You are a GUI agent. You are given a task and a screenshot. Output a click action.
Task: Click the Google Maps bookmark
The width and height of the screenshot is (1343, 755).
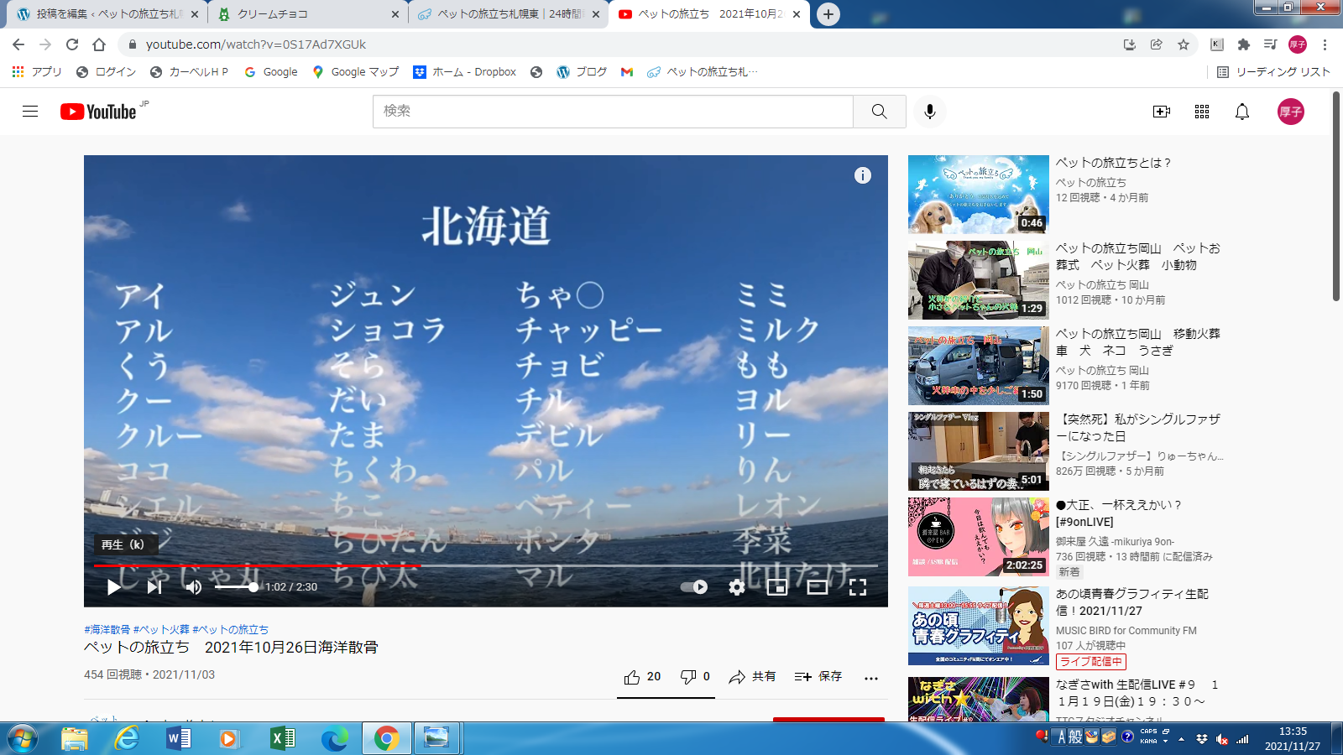click(355, 72)
